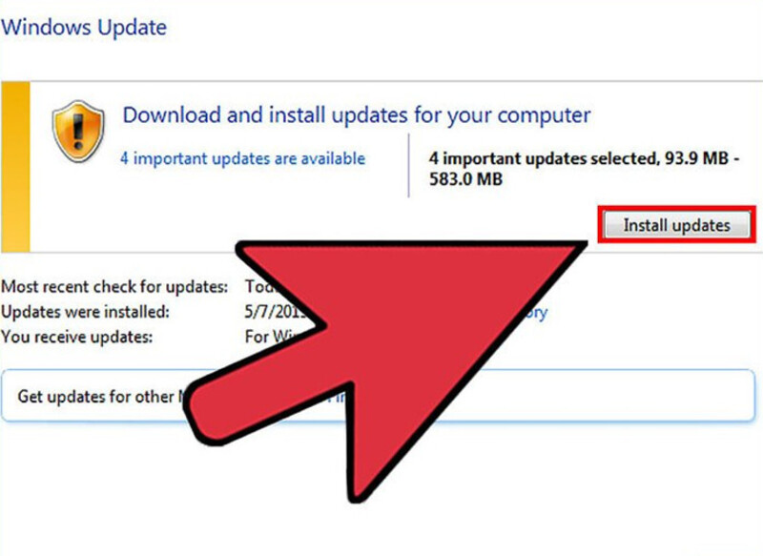Select the Download and install updates heading

click(x=357, y=115)
